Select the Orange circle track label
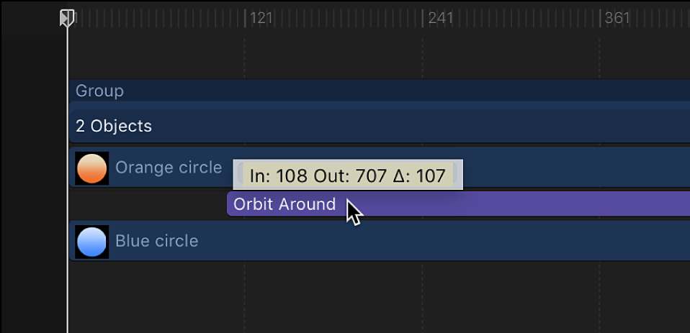 169,168
